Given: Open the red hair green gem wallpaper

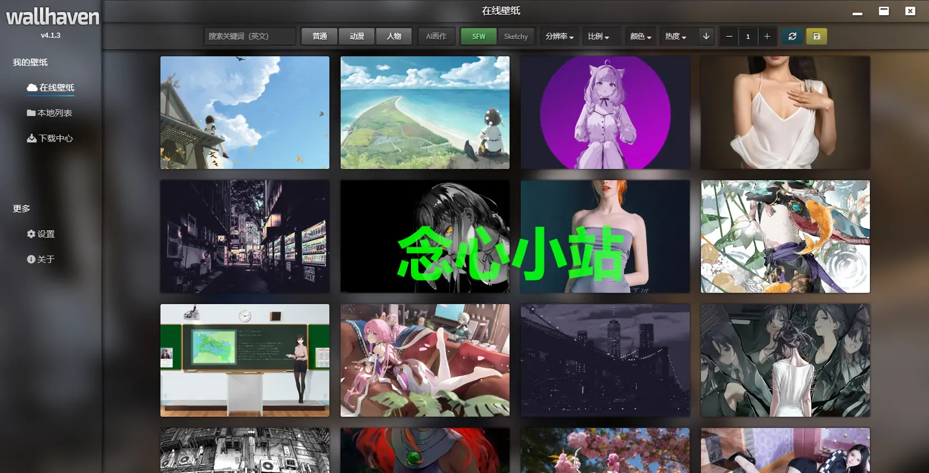Looking at the screenshot, I should point(425,450).
